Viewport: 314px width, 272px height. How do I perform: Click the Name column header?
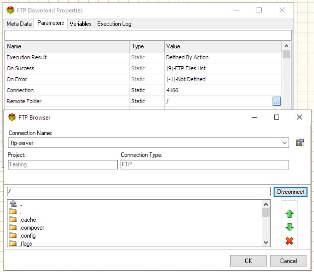67,46
